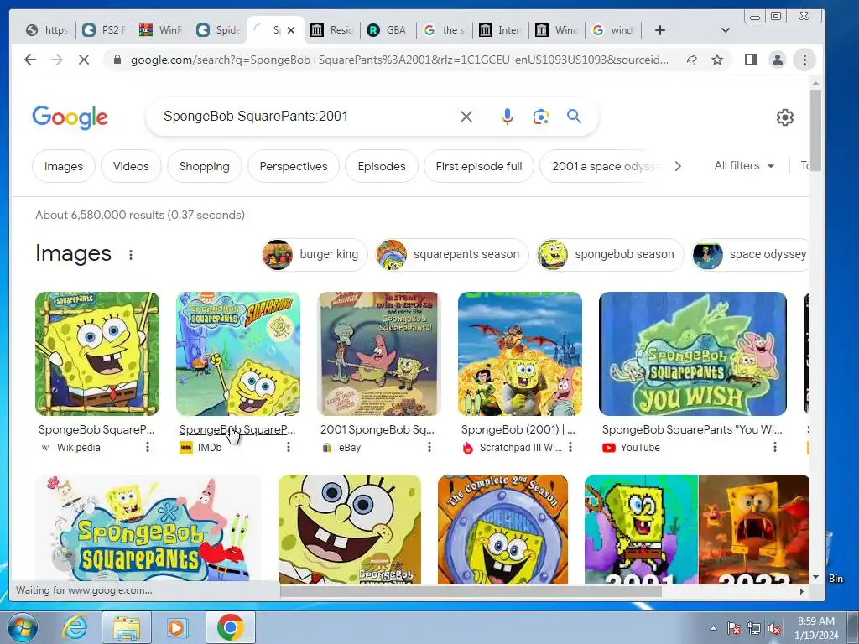Switch to the Resic tab
Image resolution: width=859 pixels, height=644 pixels.
coord(332,30)
